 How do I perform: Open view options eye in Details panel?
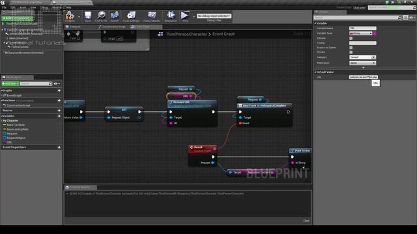[412, 18]
